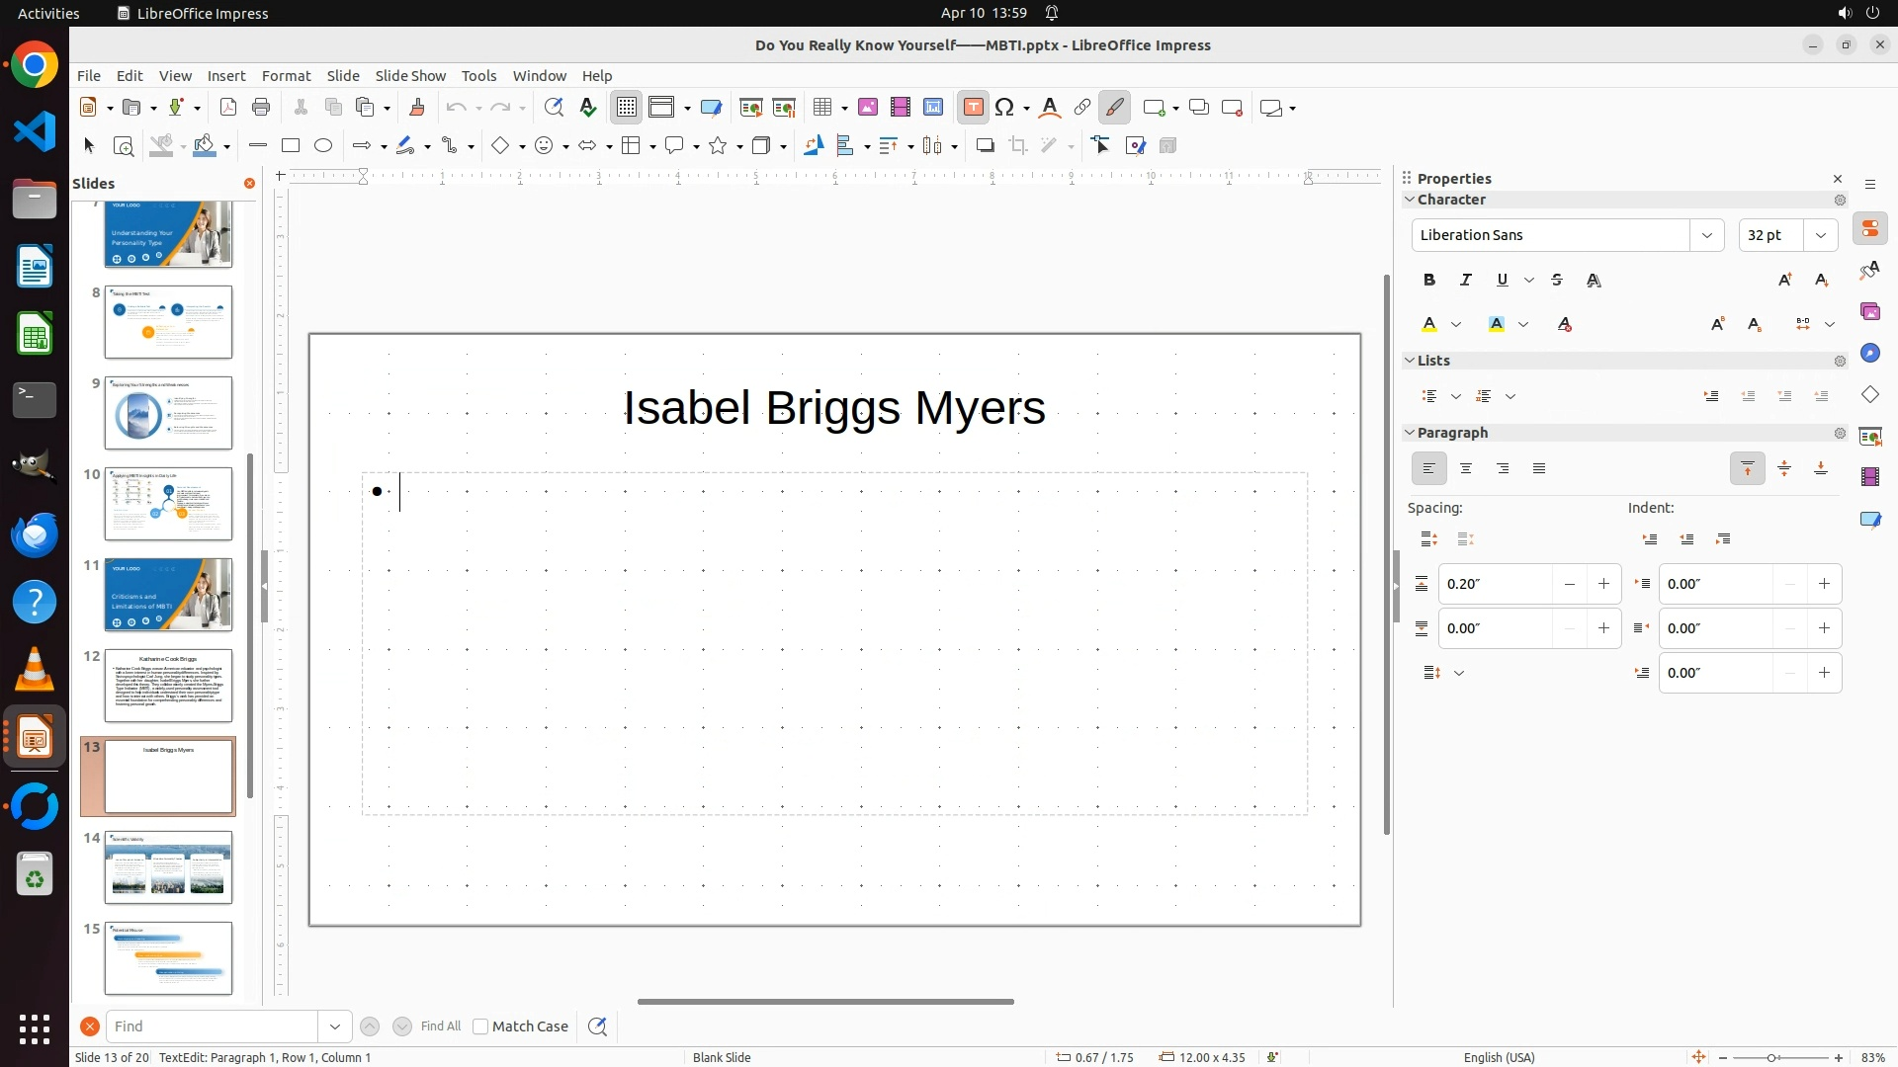Select the Rectangle drawing tool
This screenshot has width=1898, height=1067.
291,146
